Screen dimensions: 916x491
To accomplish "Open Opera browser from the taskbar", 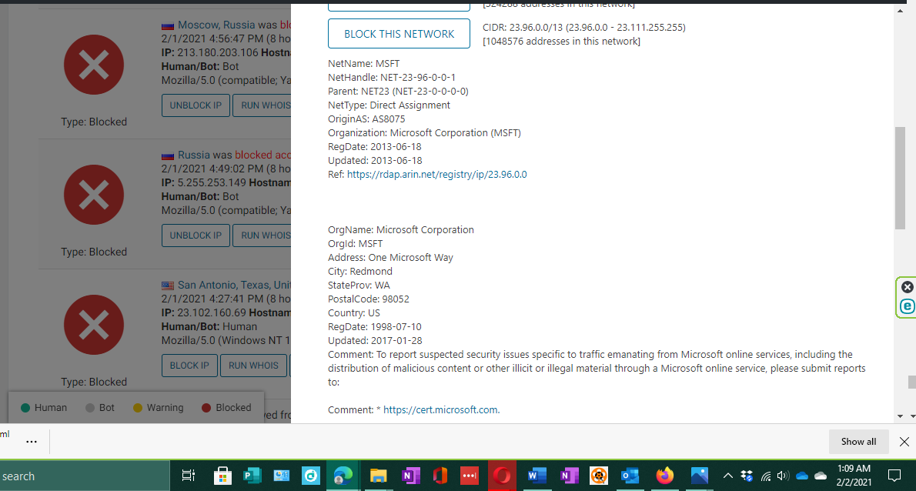I will [x=502, y=476].
